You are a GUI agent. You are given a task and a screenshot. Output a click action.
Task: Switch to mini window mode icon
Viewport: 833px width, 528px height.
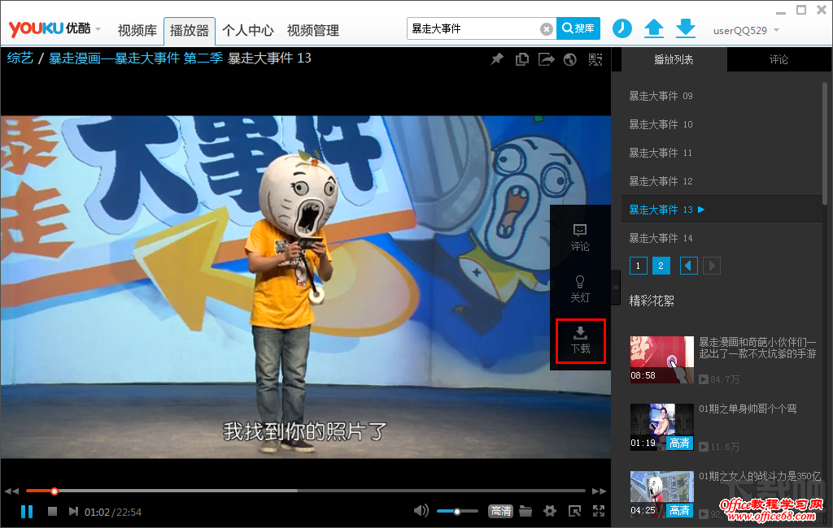tap(574, 511)
